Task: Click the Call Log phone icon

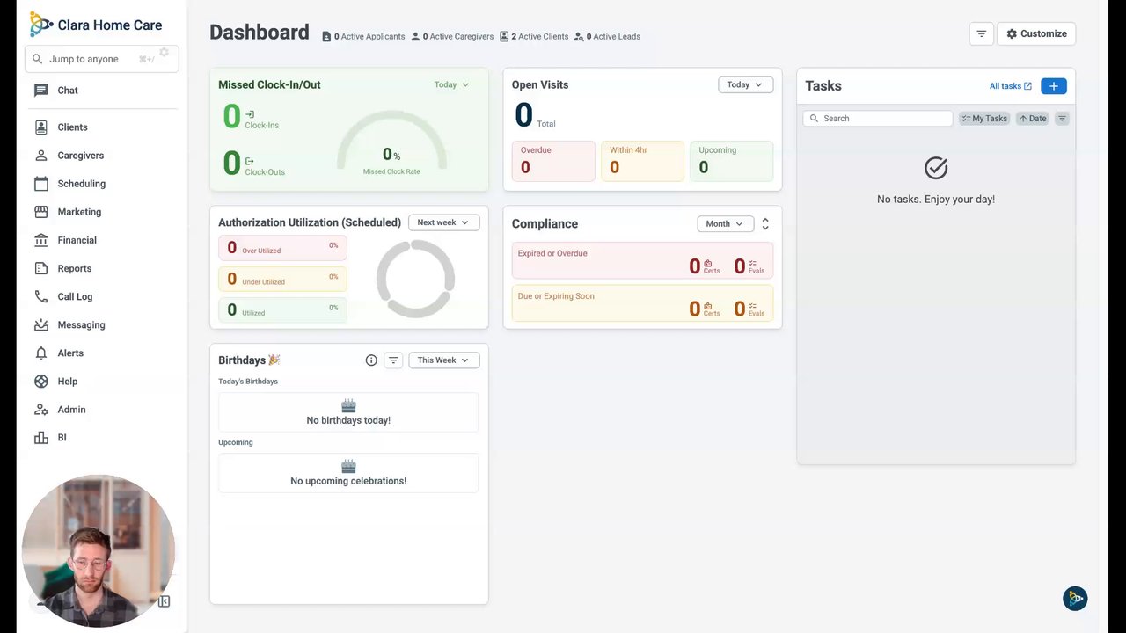Action: click(x=41, y=296)
